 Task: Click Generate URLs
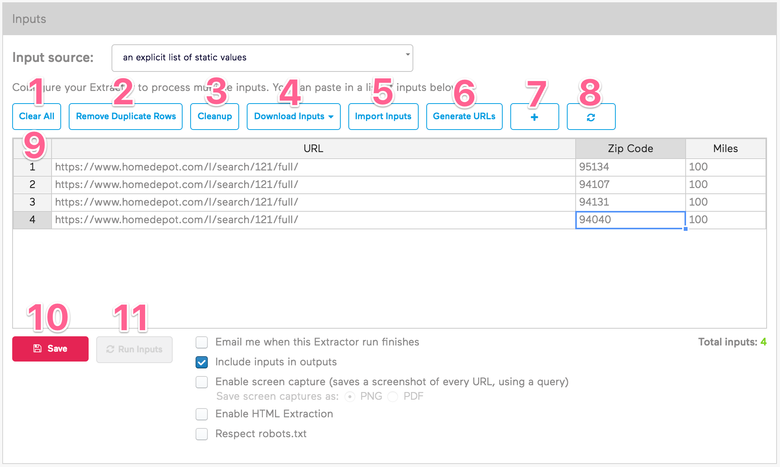[x=464, y=117]
